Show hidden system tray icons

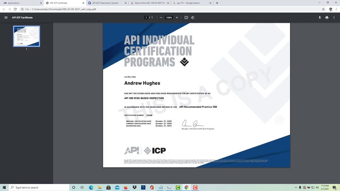296,188
